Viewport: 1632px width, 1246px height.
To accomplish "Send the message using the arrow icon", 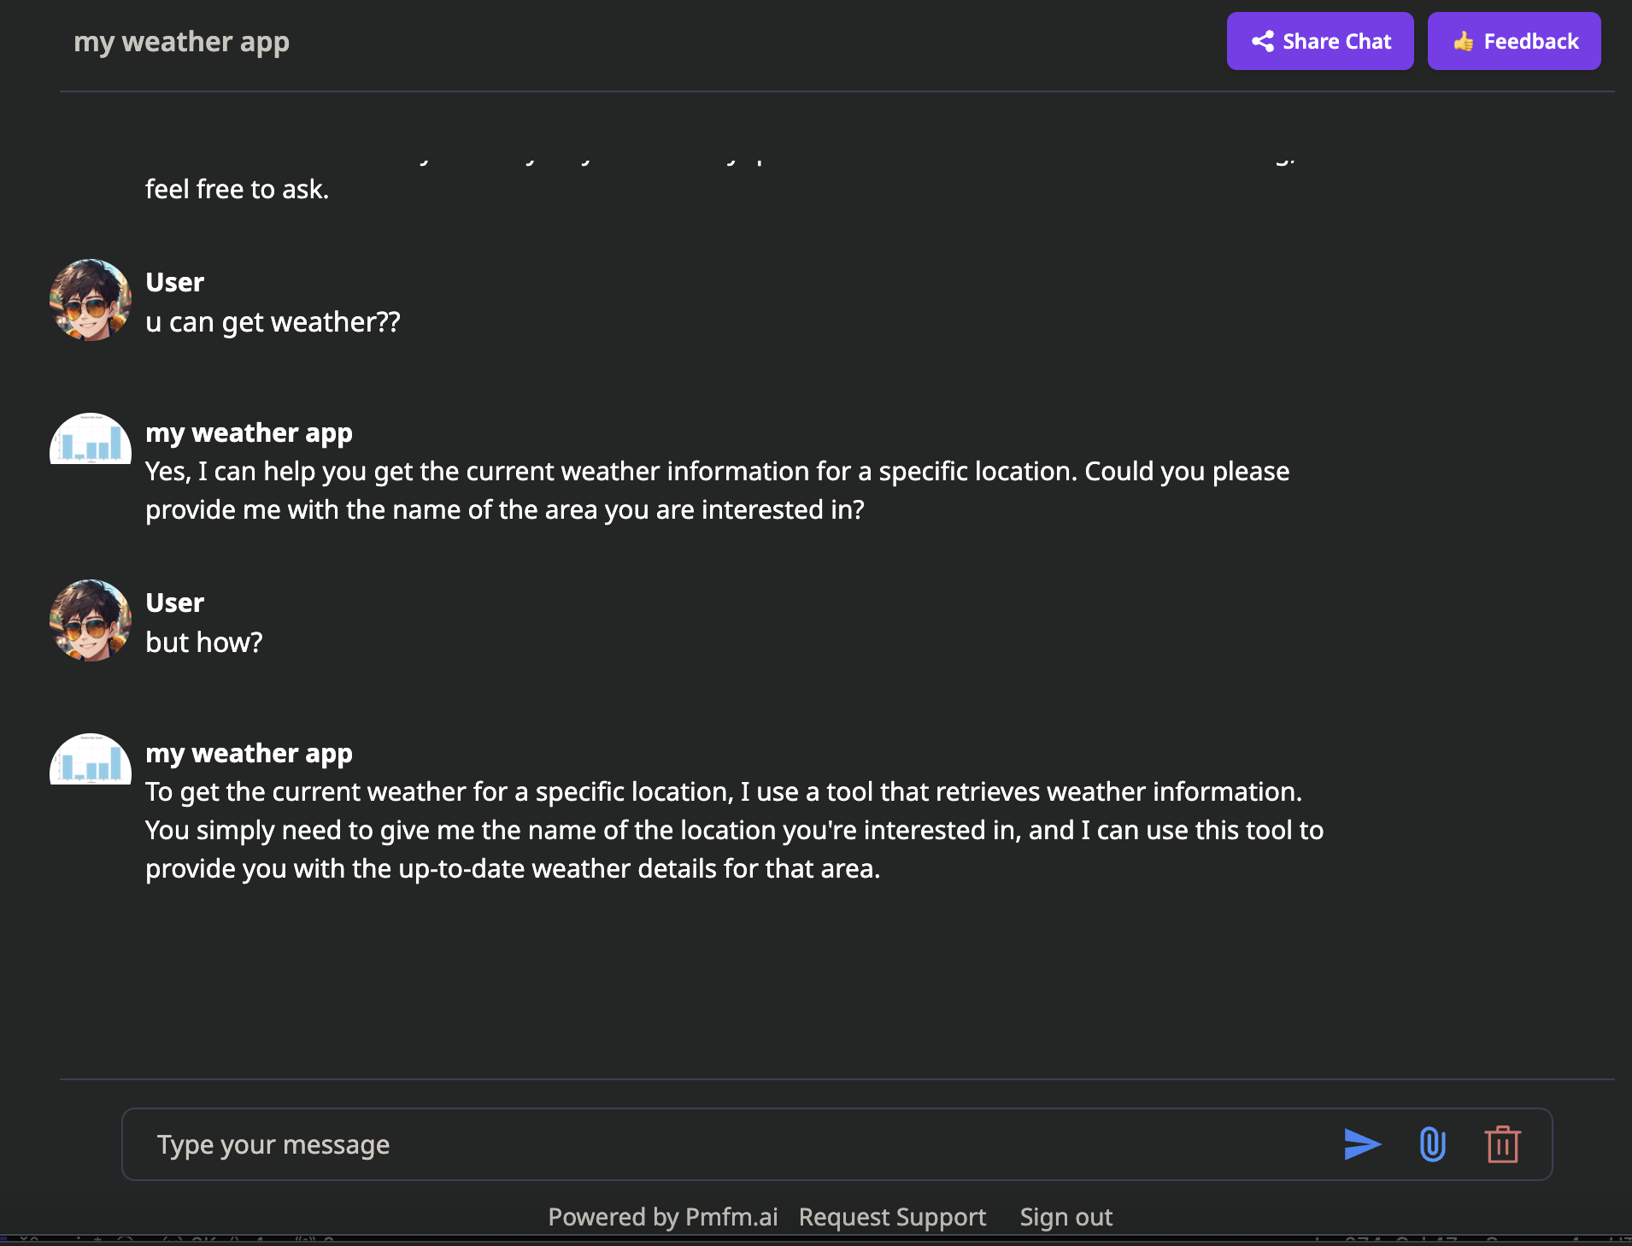I will (1362, 1143).
